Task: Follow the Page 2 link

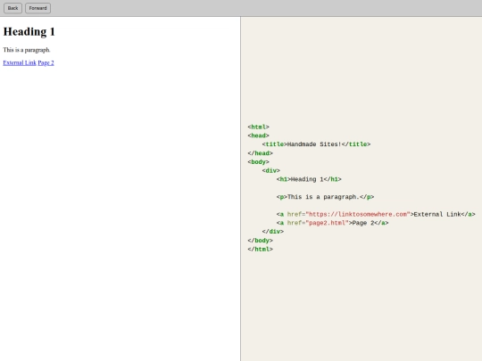Action: click(x=46, y=62)
